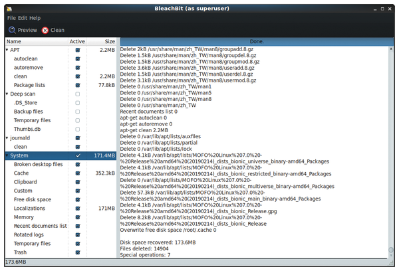Screen dimensions: 399x271
Task: Select the Cache tree row
Action: point(61,173)
